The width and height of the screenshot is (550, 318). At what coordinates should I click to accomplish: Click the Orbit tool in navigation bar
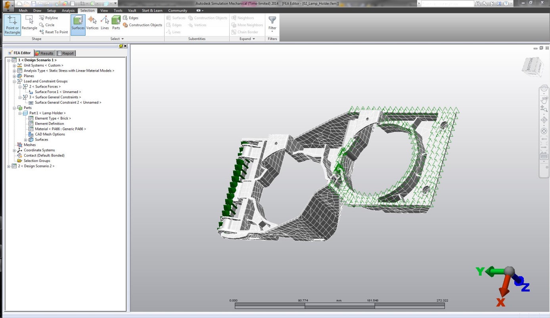click(544, 120)
